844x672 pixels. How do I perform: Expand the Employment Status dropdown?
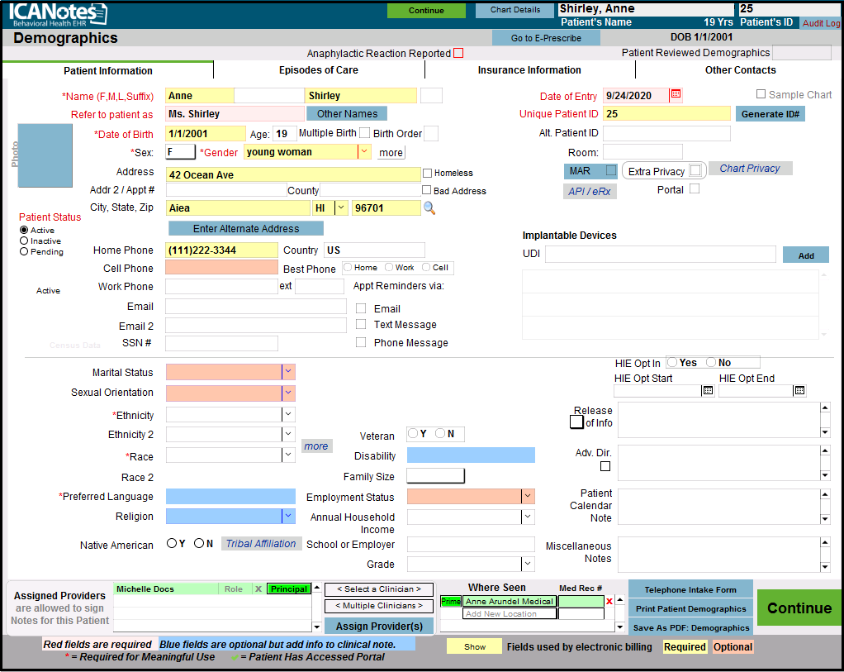pyautogui.click(x=528, y=497)
